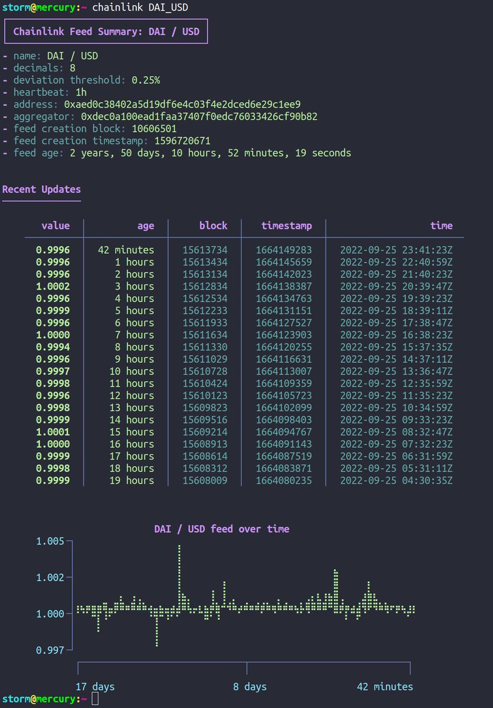Click the 'time' column header

click(442, 225)
